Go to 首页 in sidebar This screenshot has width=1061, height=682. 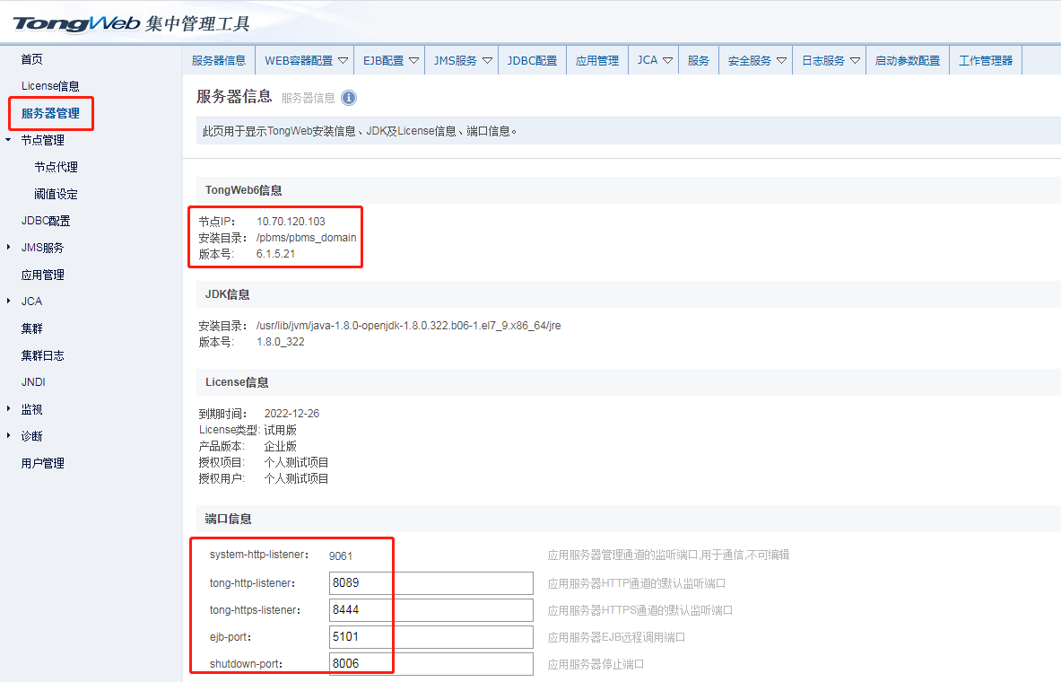pyautogui.click(x=31, y=59)
